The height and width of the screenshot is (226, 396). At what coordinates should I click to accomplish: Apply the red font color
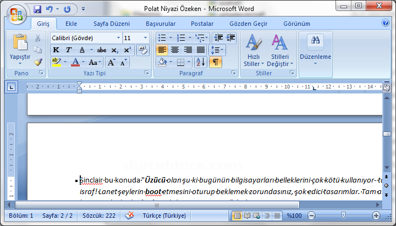click(x=75, y=62)
